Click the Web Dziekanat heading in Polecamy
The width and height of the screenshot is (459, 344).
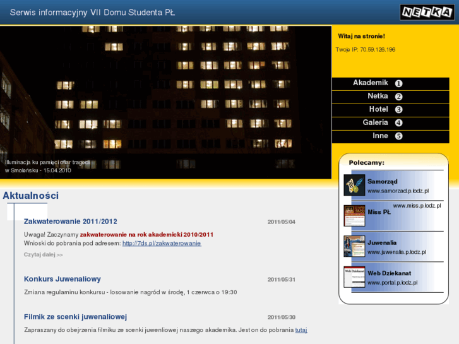(x=390, y=273)
